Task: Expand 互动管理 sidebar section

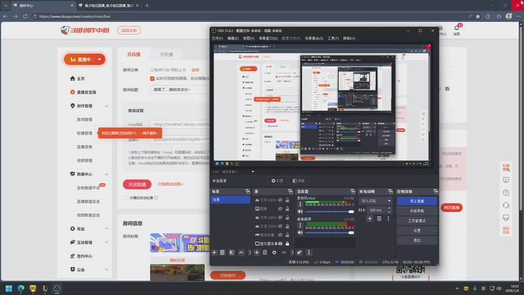Action: point(106,243)
